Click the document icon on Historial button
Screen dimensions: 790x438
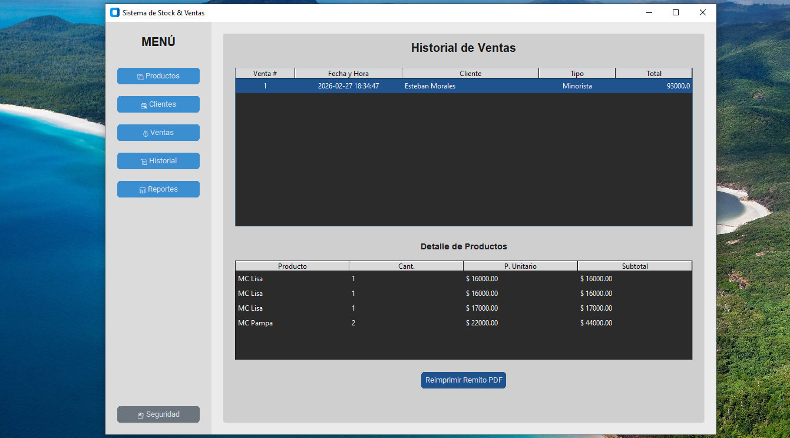[x=144, y=162]
